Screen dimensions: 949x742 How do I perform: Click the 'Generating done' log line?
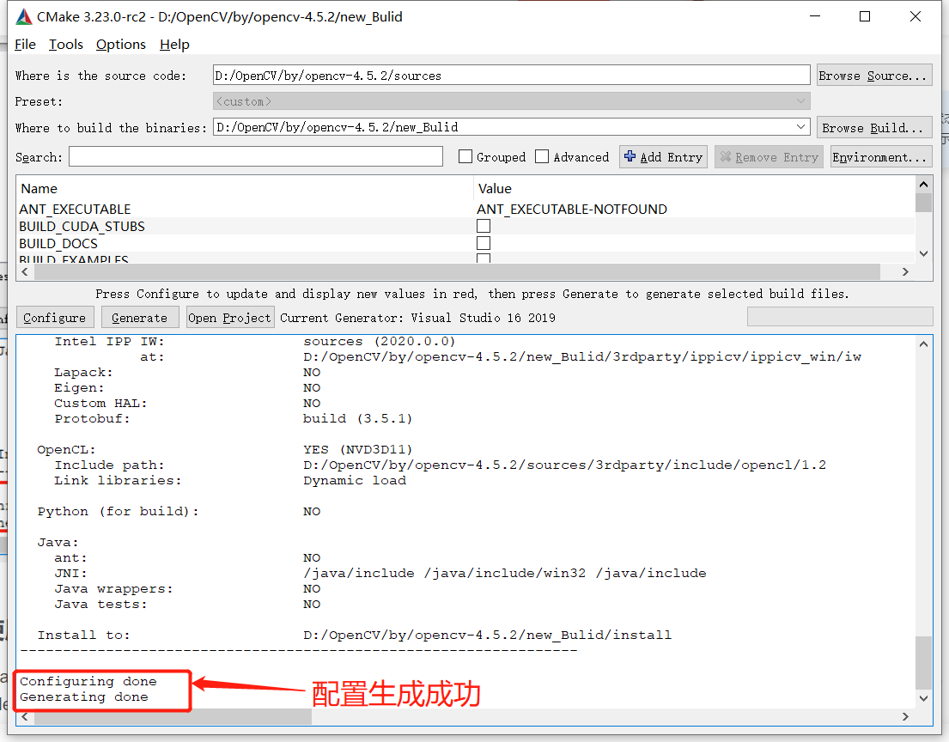(84, 696)
